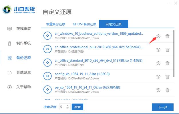Click disc icon of cn_windows_10_business_editions row

(47, 36)
